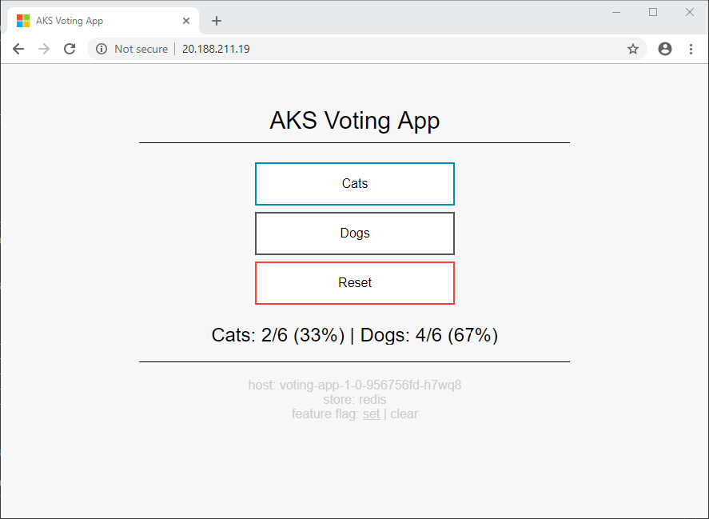Screen dimensions: 709x519
Task: Reload the current page
Action: coord(70,49)
